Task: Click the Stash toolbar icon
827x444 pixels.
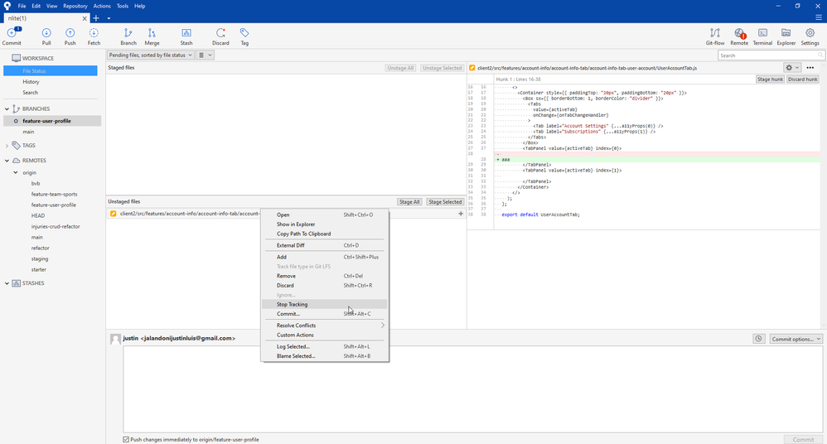Action: (186, 36)
